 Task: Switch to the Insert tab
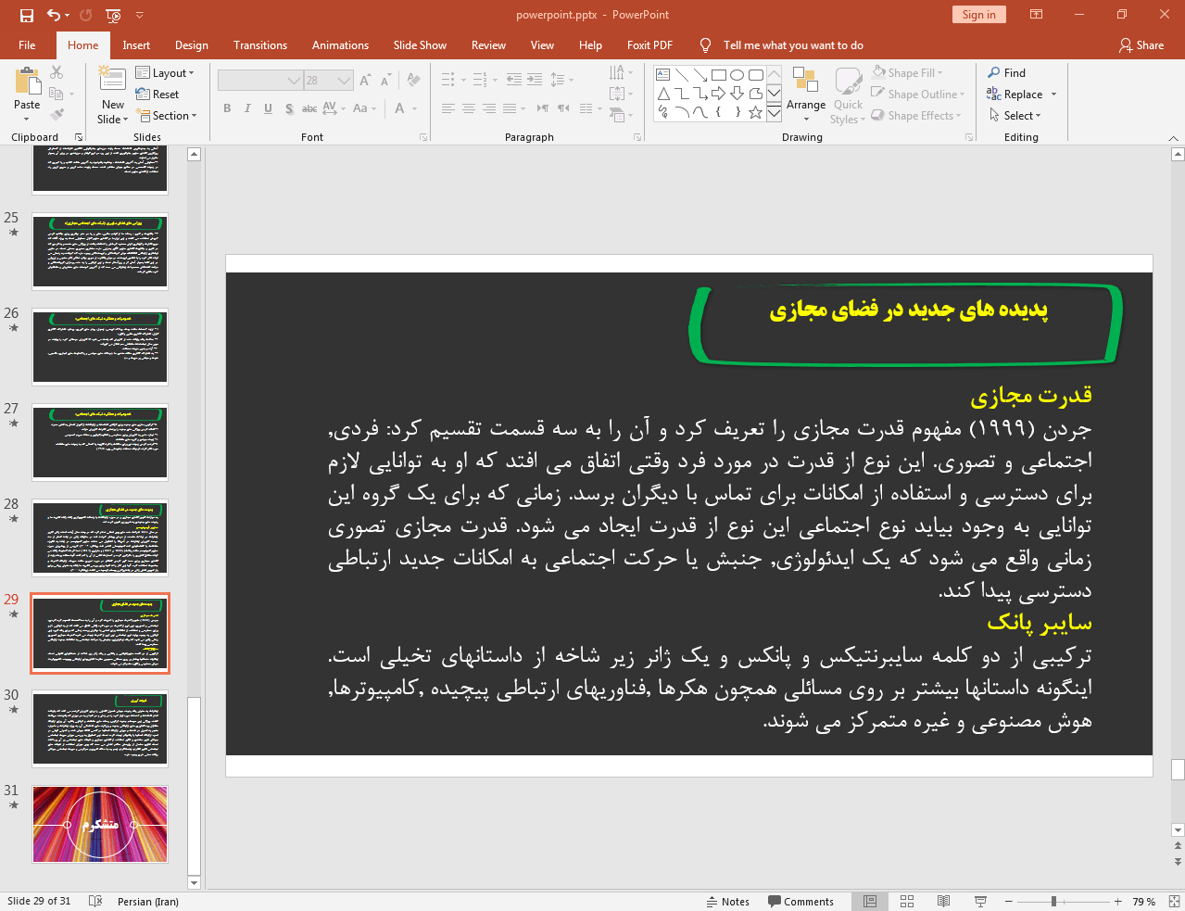click(x=136, y=44)
